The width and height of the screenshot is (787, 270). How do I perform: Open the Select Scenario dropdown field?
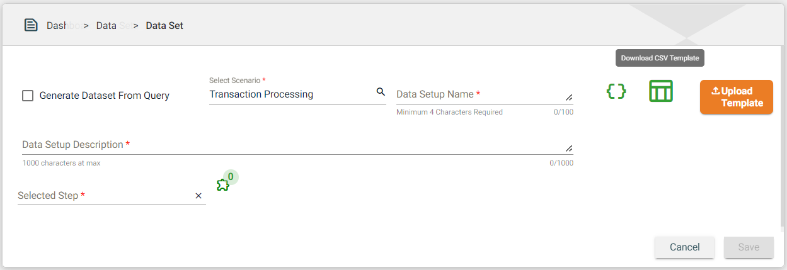290,94
